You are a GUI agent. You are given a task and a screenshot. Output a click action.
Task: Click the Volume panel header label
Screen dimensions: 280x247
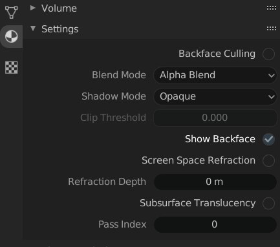point(59,8)
